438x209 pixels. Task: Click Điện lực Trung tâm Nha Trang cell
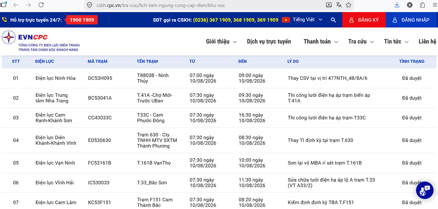coord(52,98)
